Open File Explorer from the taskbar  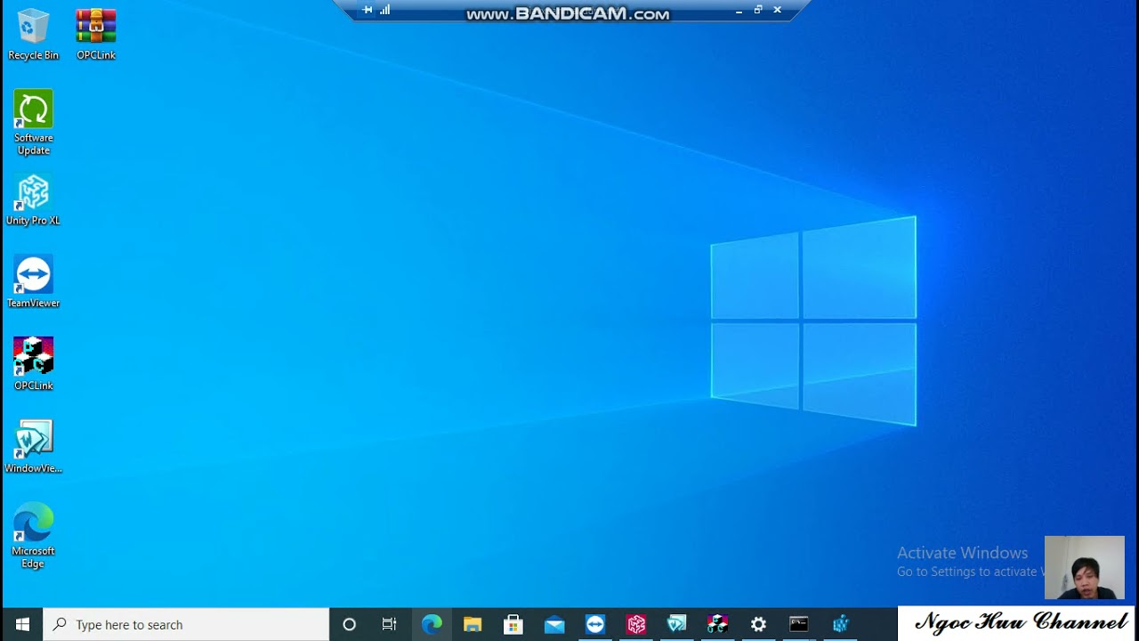tap(473, 625)
